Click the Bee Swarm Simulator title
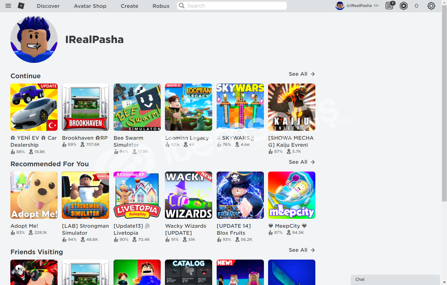This screenshot has width=447, height=285. [x=128, y=141]
